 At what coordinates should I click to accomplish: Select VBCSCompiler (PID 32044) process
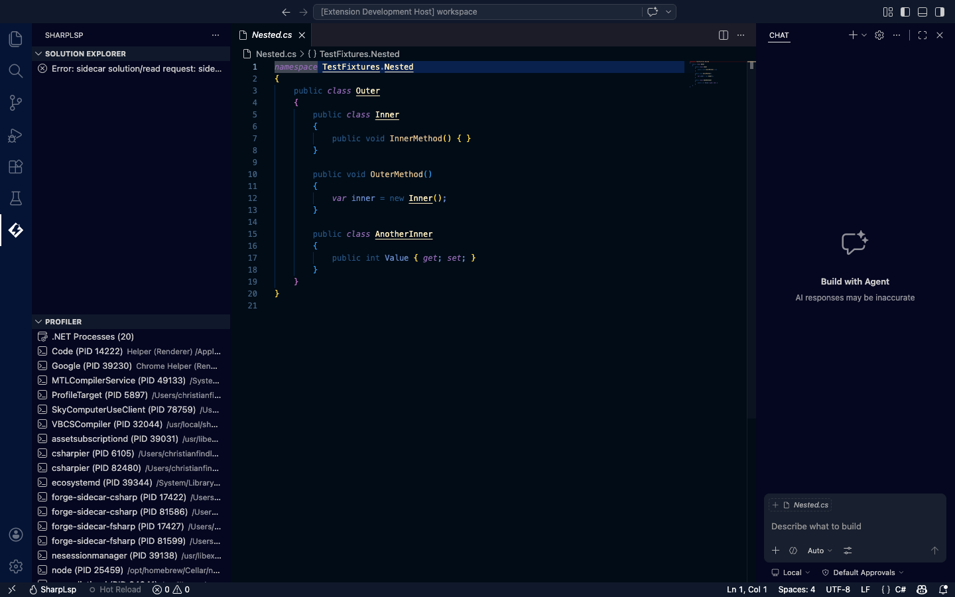[x=131, y=424]
